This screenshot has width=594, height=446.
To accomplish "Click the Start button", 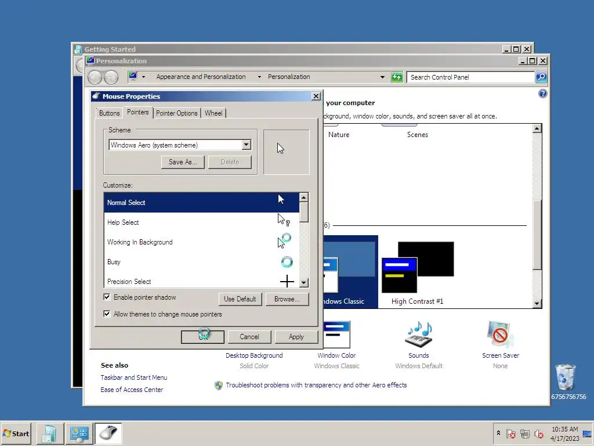I will coord(16,433).
